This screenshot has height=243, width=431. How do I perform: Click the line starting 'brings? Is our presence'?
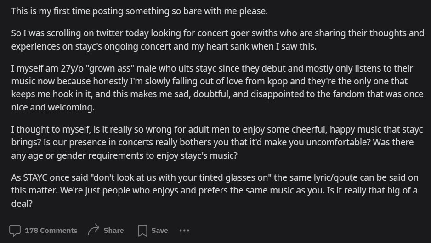212,142
